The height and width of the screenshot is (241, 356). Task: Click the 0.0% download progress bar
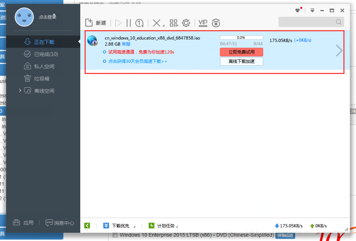241,38
